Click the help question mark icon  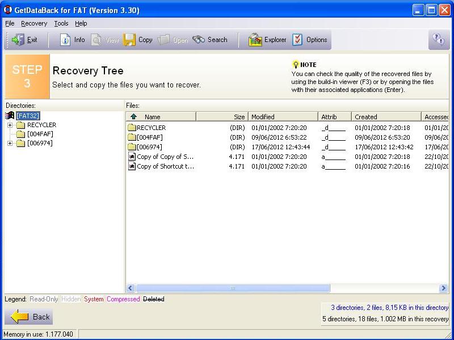(x=438, y=39)
